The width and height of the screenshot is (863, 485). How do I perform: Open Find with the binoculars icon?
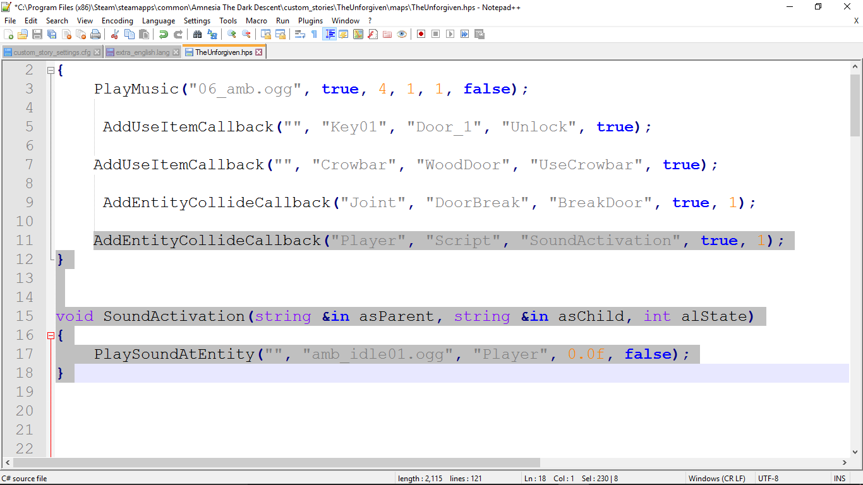tap(198, 34)
